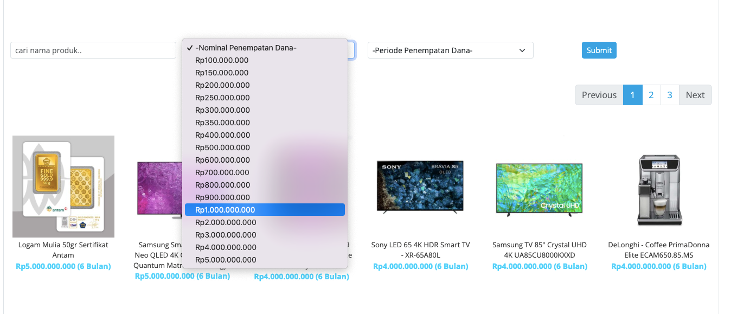
Task: Open the DeLonghi coffee machine image
Action: point(659,190)
